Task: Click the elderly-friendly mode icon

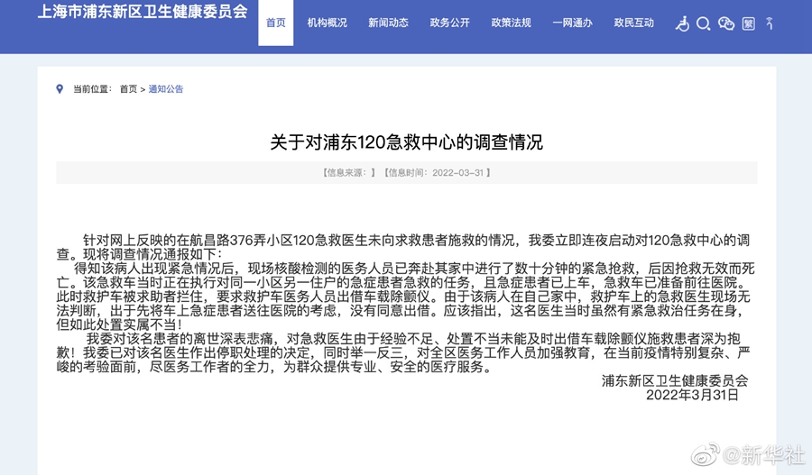Action: pyautogui.click(x=770, y=23)
